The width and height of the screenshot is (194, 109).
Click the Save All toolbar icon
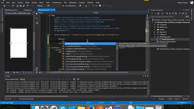pos(24,6)
